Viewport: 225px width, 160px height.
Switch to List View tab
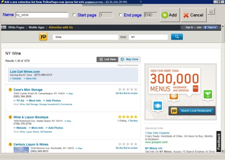tap(107, 60)
